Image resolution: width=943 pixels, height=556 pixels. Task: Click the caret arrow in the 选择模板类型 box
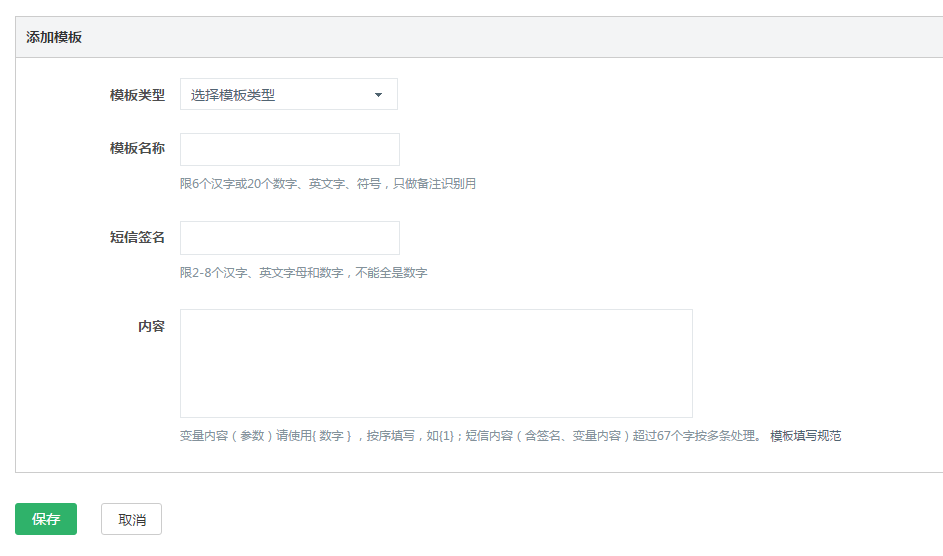click(378, 95)
